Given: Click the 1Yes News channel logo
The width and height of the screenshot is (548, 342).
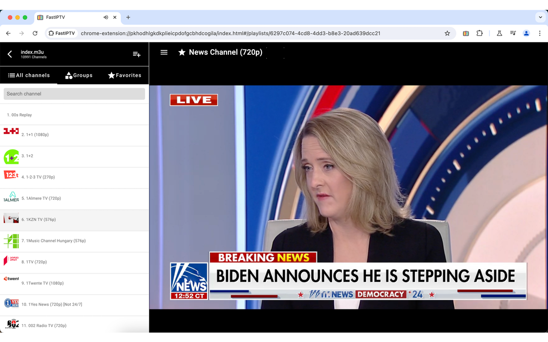Looking at the screenshot, I should point(11,303).
